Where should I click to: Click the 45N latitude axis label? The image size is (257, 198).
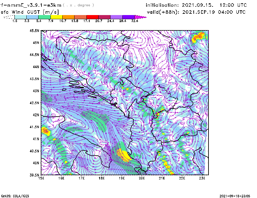[x=36, y=43]
